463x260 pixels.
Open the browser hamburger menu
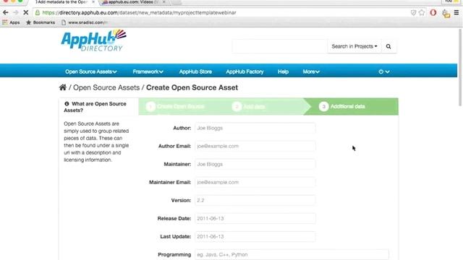456,13
